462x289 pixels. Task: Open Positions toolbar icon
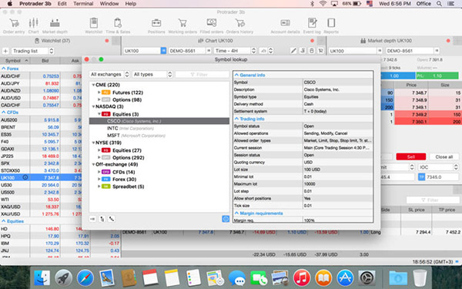[x=156, y=25]
